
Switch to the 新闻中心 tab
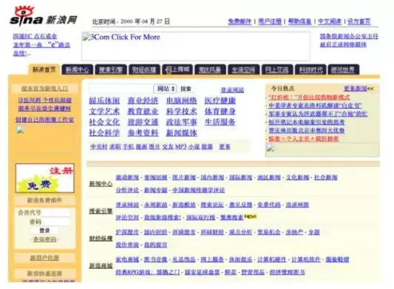78,69
